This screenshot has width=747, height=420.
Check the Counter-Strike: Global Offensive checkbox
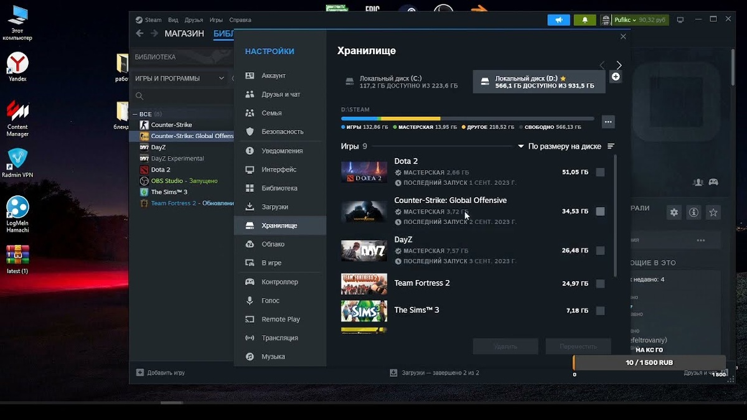click(600, 212)
